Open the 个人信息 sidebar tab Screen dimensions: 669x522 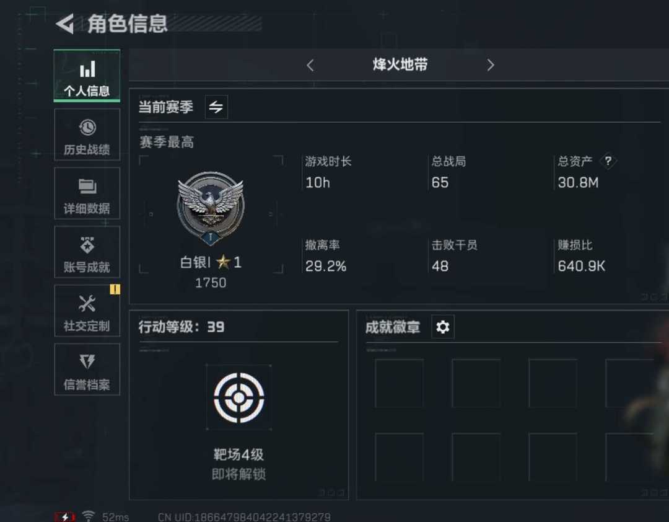click(x=87, y=76)
